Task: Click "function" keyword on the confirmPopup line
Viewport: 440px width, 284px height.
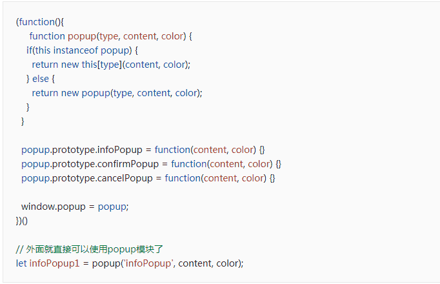Action: pos(190,164)
